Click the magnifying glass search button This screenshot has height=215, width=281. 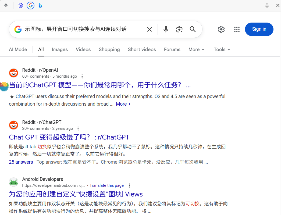point(193,29)
